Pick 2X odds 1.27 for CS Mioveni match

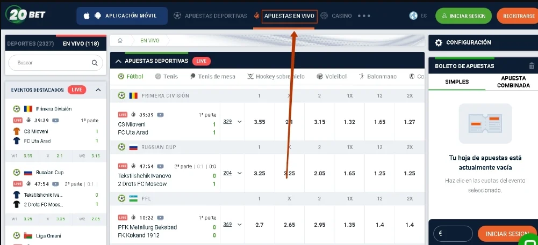410,122
